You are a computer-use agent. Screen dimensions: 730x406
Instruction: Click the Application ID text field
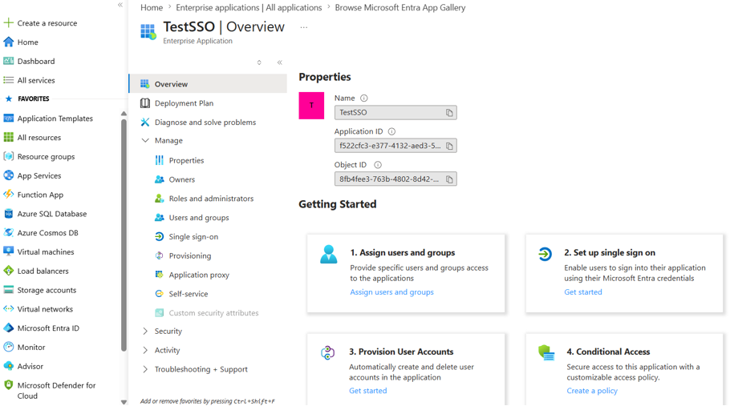395,146
